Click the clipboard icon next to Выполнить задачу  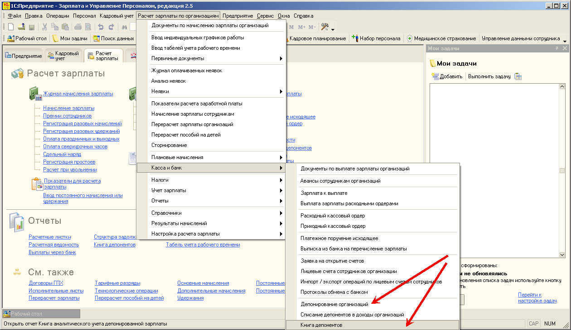click(518, 76)
